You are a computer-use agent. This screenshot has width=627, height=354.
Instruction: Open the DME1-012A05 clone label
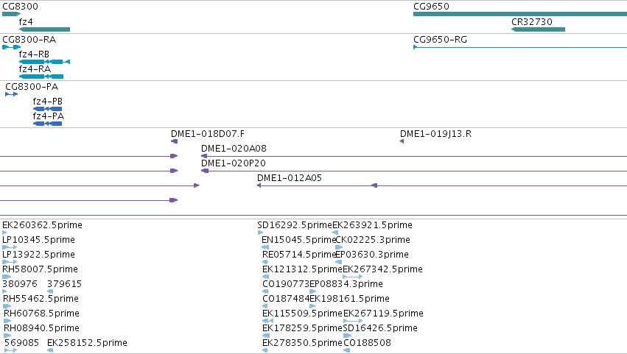[x=289, y=178]
